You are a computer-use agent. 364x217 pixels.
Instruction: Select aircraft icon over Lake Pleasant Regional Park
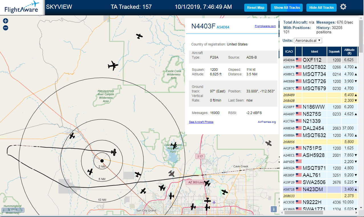tap(174, 145)
